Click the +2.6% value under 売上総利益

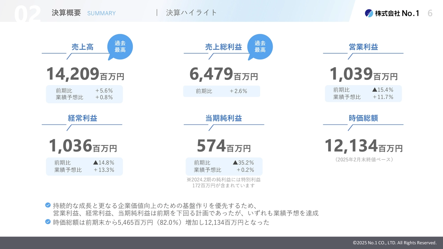238,91
